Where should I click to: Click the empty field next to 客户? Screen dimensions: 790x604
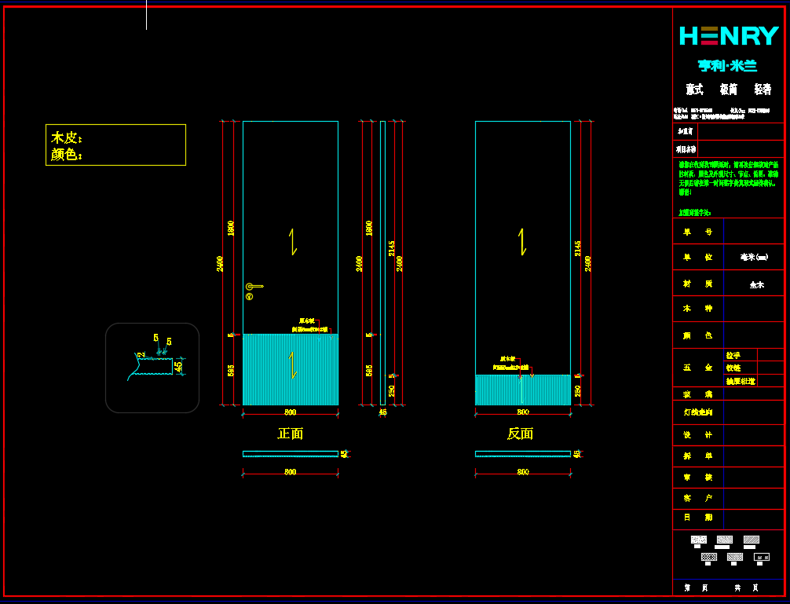click(x=753, y=498)
